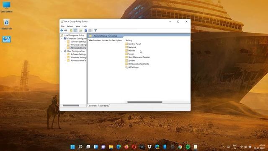Select the Computer Configuration tree node
The width and height of the screenshot is (268, 151).
pos(77,39)
